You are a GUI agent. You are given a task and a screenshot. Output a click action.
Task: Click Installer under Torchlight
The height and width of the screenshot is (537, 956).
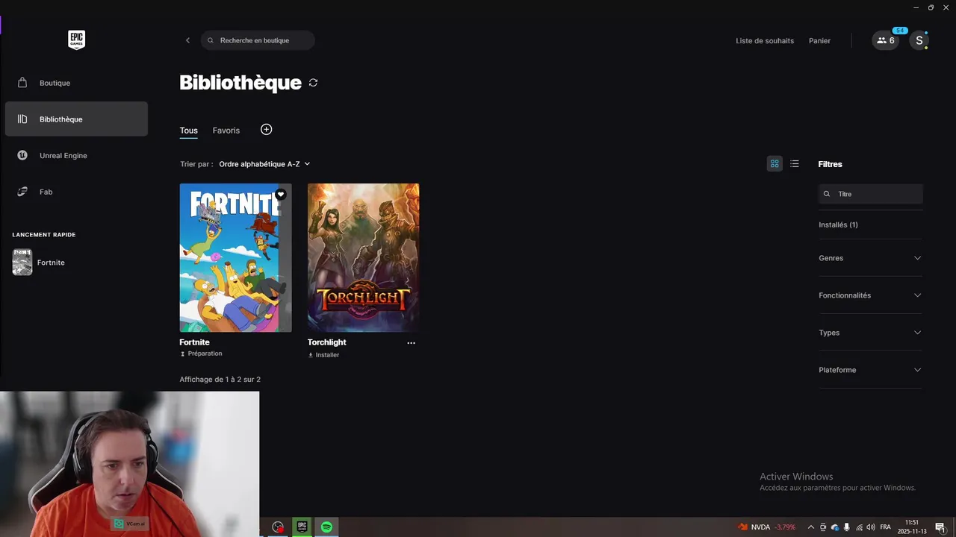[323, 355]
